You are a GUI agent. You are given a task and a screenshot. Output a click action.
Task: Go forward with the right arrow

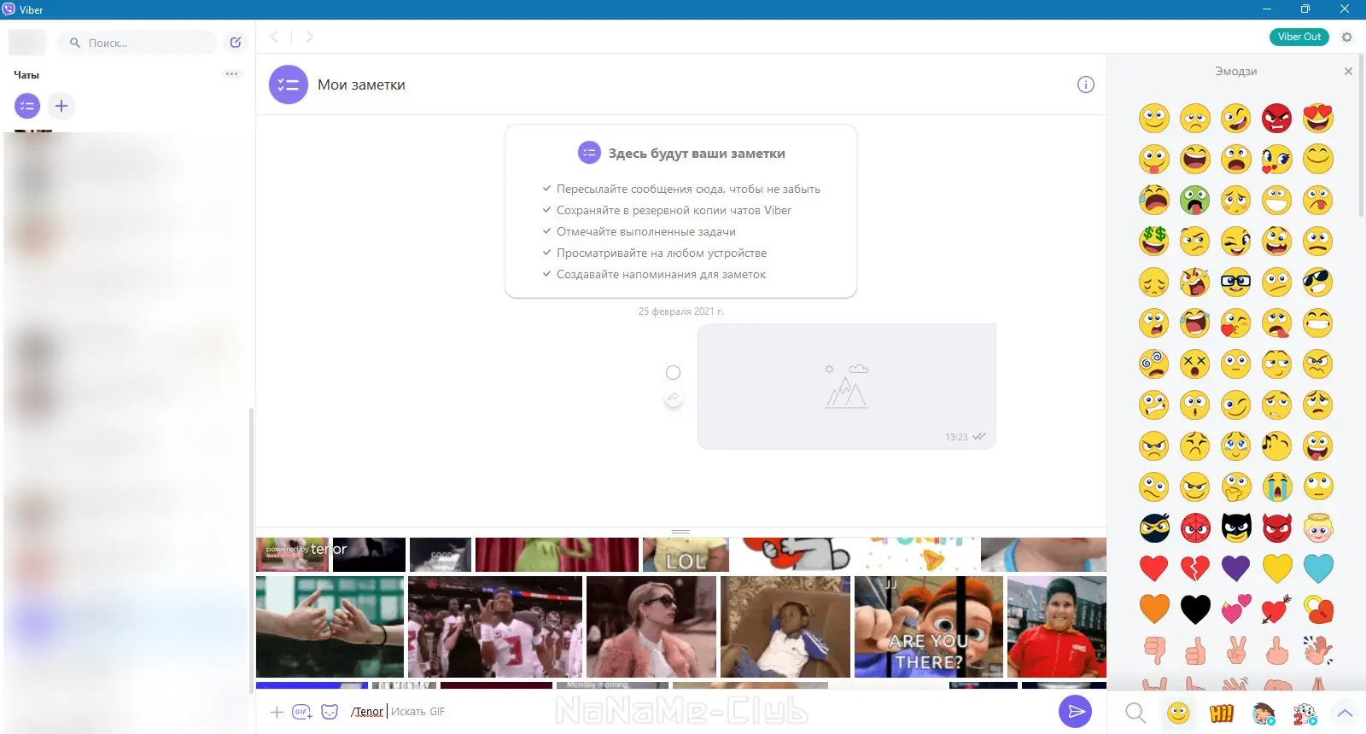[x=309, y=37]
